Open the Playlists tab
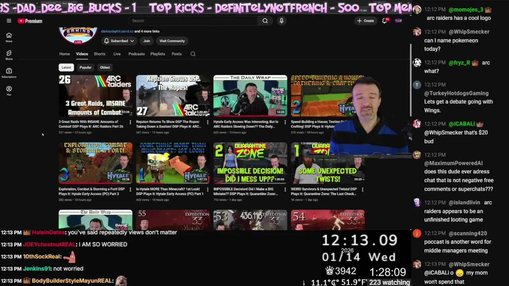Screen dimensions: 509x286 pyautogui.click(x=157, y=54)
